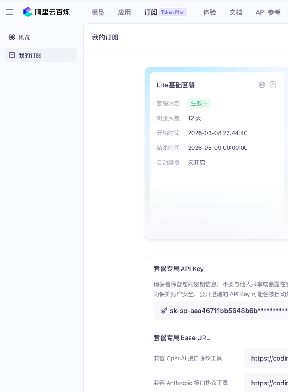Click the hamburger menu icon

pyautogui.click(x=9, y=12)
